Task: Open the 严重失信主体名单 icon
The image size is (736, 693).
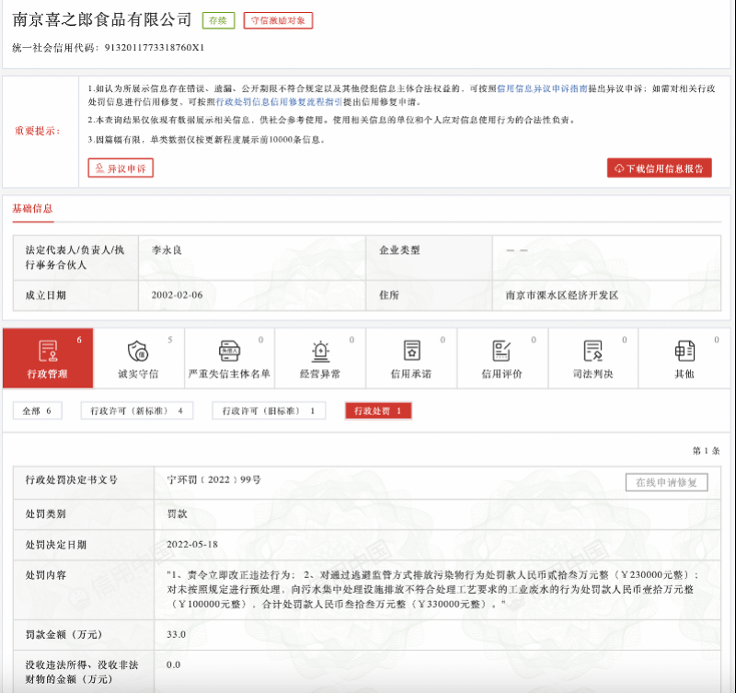Action: coord(229,351)
